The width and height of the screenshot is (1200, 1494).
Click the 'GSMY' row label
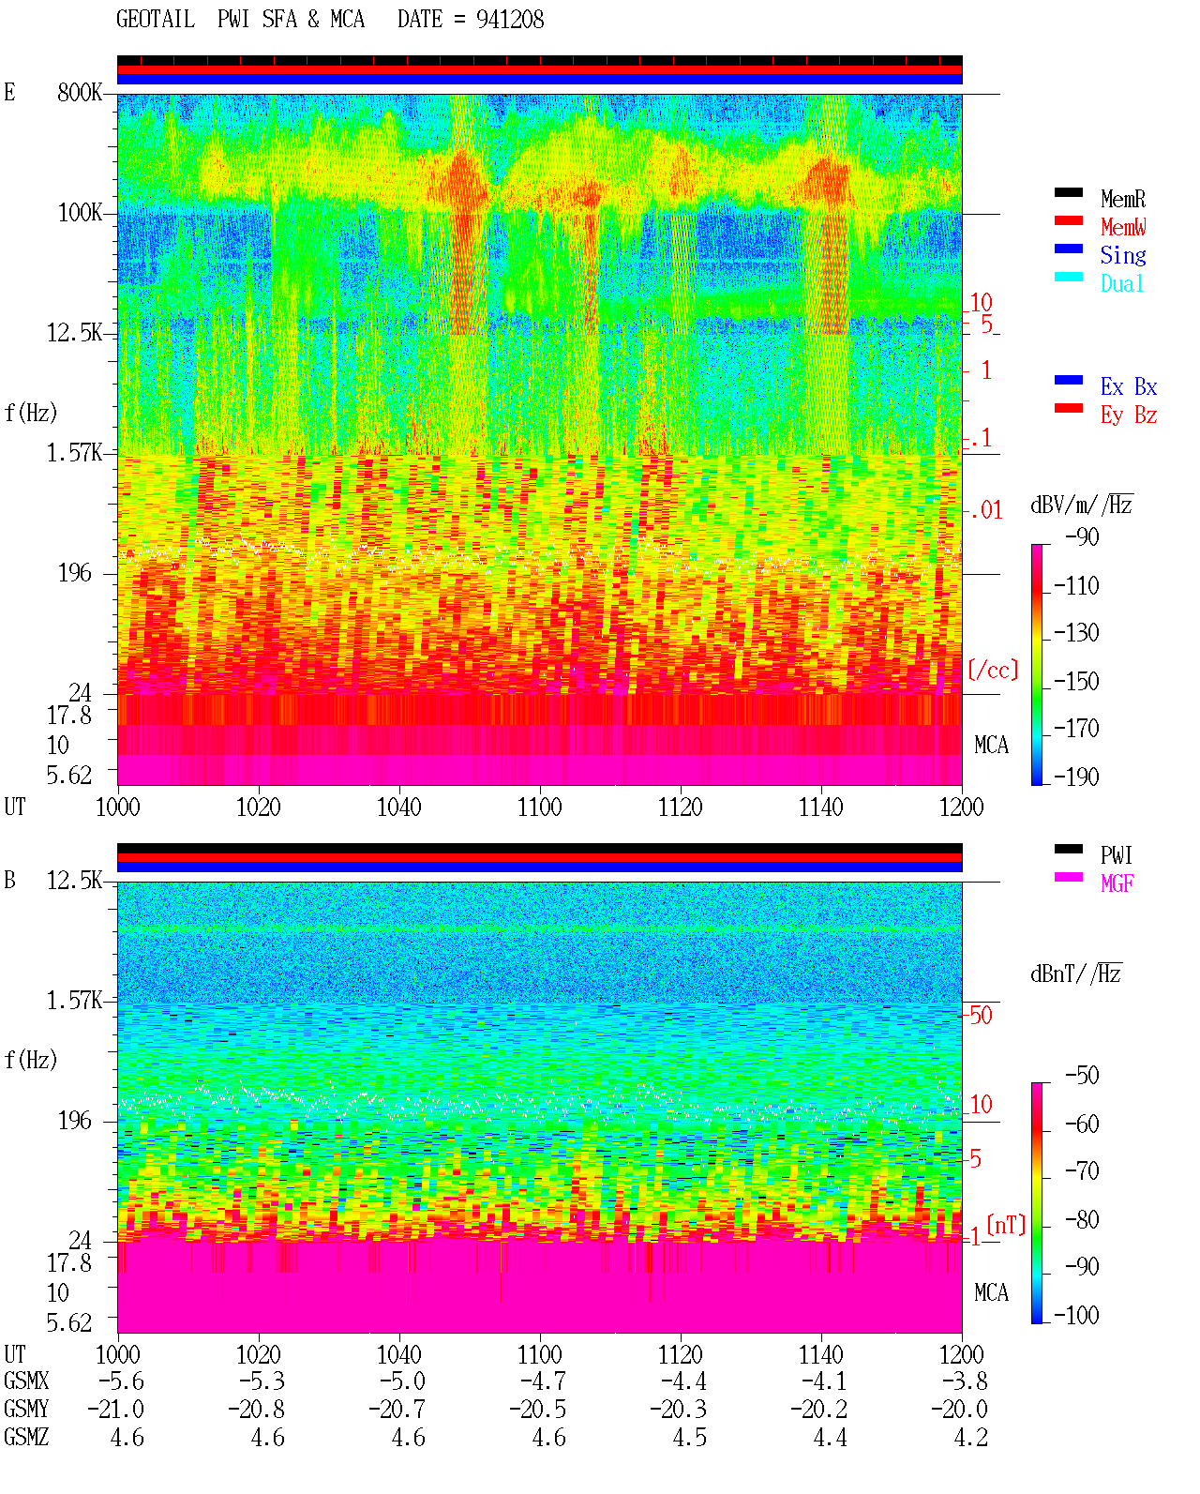26,1410
